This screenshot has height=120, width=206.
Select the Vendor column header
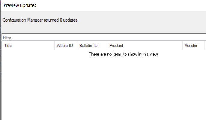pos(193,46)
